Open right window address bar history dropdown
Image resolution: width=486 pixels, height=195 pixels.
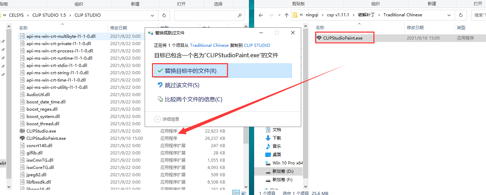pos(449,15)
